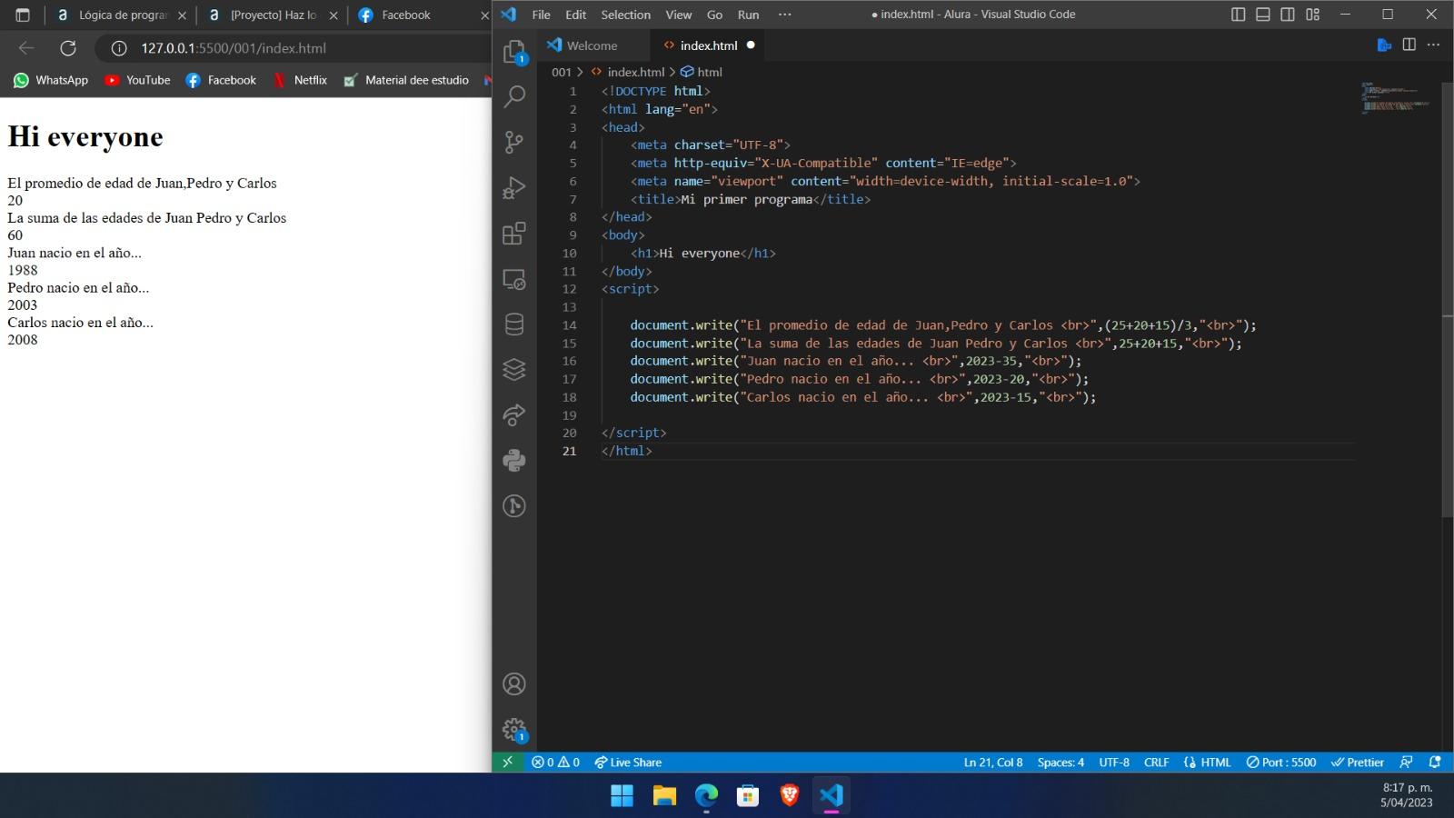Click line number 14 in the gutter
The image size is (1454, 818).
tap(569, 324)
